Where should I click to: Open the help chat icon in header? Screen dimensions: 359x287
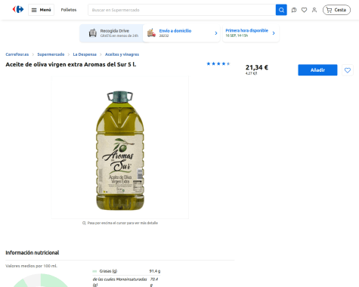(294, 10)
